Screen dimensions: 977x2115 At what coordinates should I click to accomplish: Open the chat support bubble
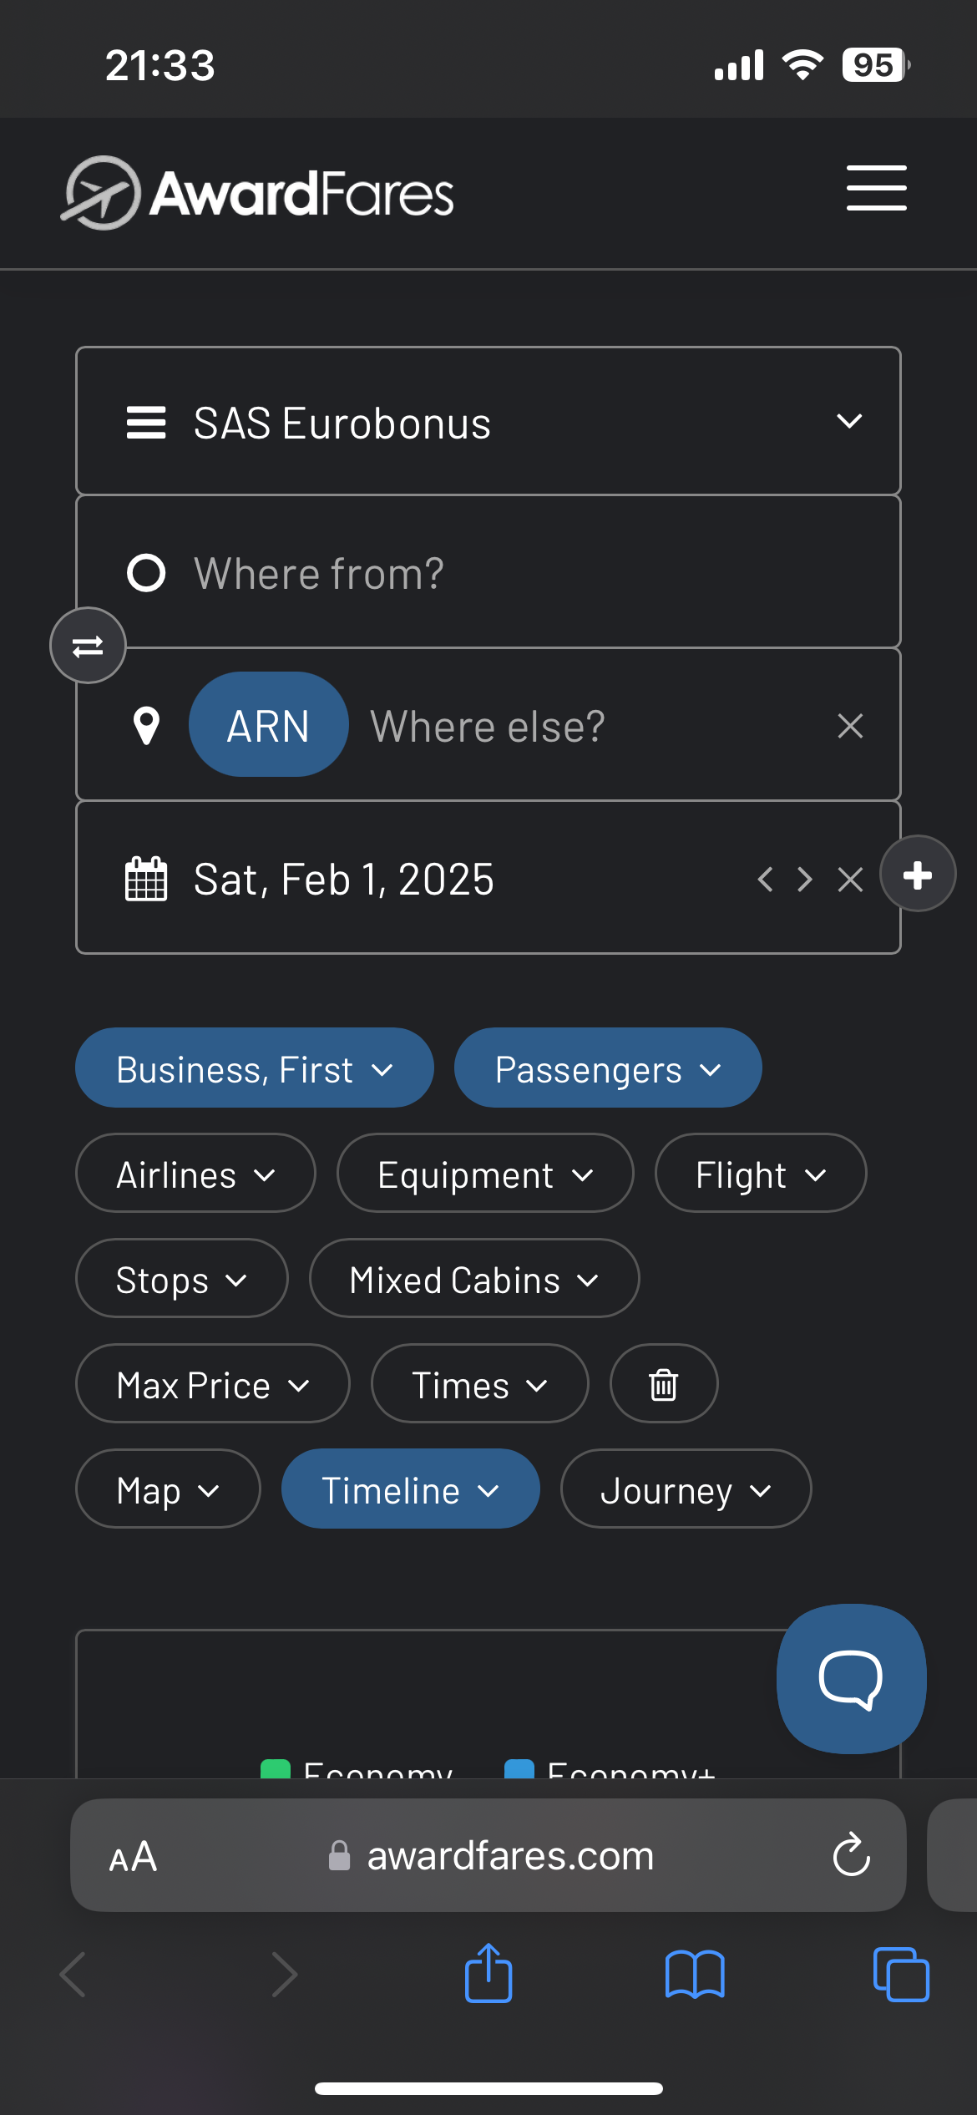(x=851, y=1679)
